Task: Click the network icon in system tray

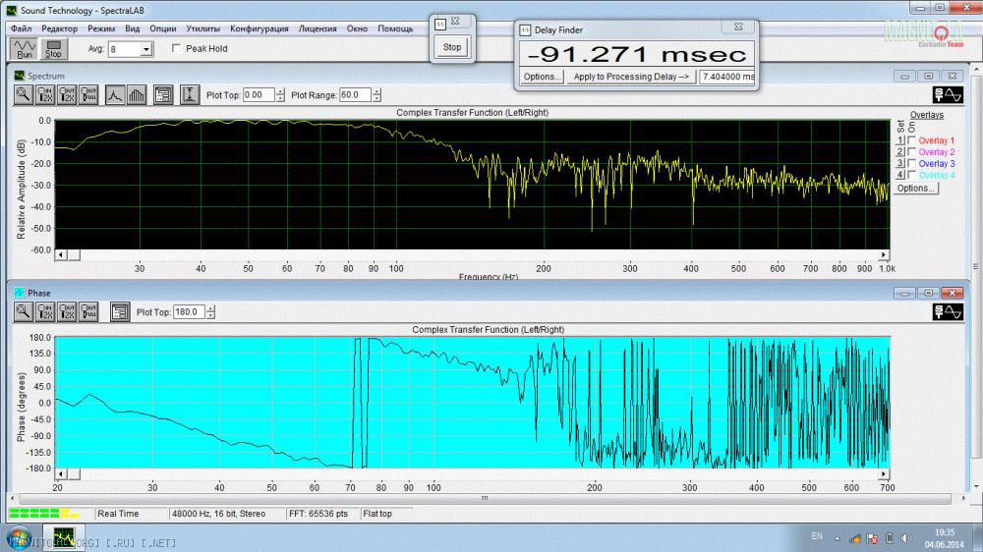Action: pyautogui.click(x=855, y=537)
